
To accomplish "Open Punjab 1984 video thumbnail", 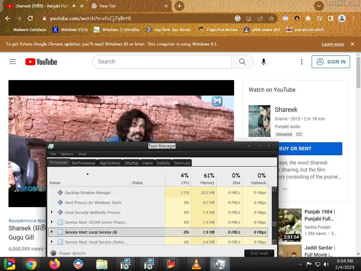I will (290, 225).
